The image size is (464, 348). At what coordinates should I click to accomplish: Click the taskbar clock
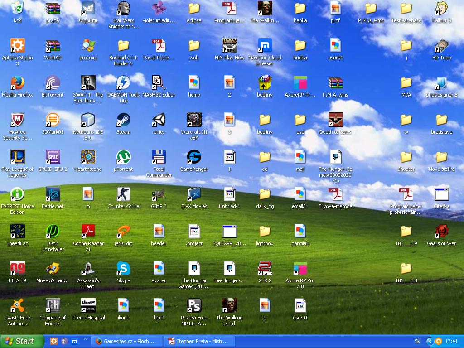coord(451,341)
